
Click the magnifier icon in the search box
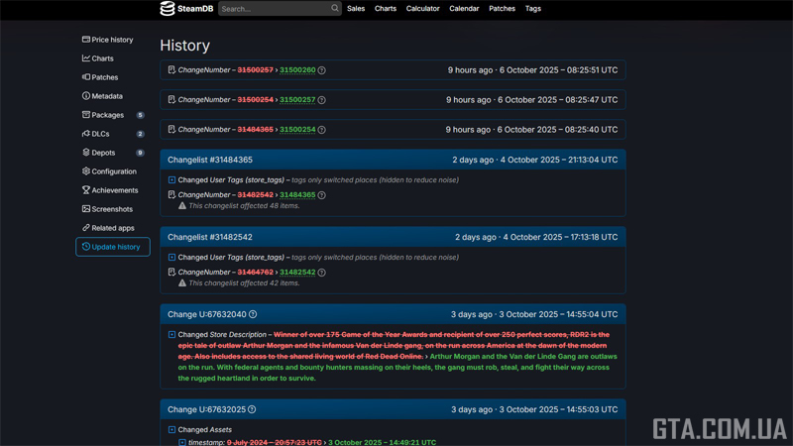[335, 9]
